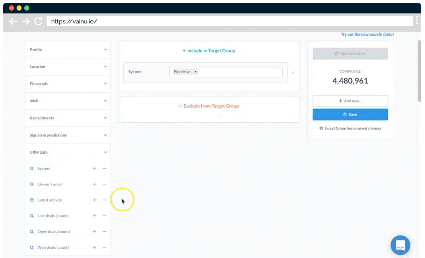Click the Include in Target Group header
The image size is (425, 258).
tap(209, 51)
